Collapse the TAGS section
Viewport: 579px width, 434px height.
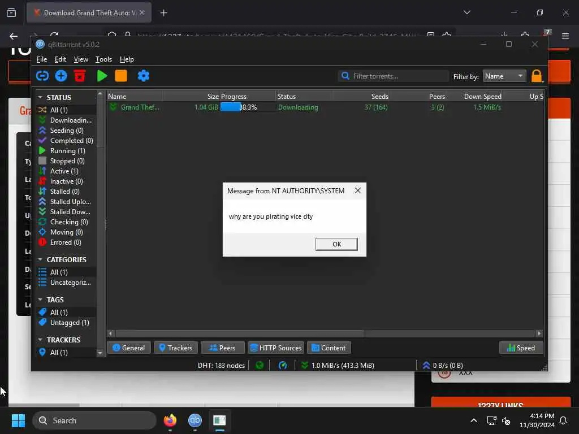point(40,300)
